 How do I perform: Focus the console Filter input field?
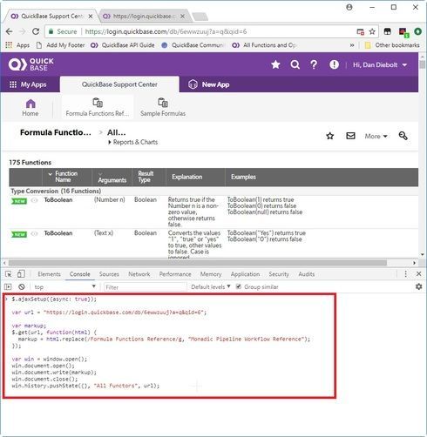(x=146, y=287)
